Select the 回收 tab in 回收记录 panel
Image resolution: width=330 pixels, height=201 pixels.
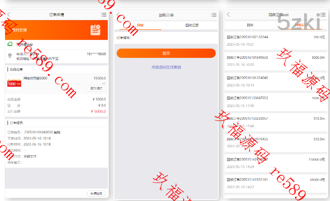(x=250, y=25)
